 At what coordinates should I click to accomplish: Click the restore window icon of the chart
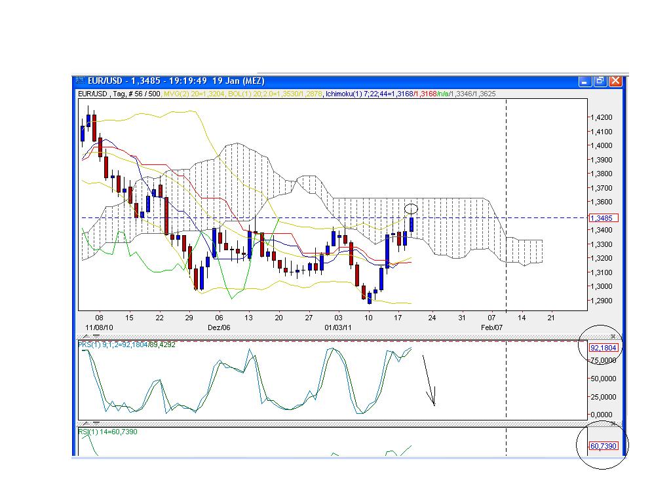[599, 81]
